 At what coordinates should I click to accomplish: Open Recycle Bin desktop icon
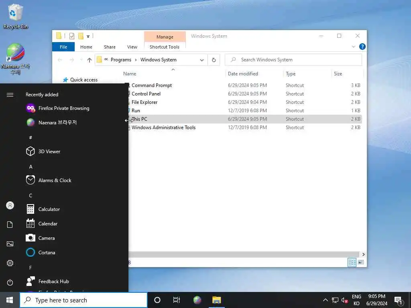(x=16, y=16)
